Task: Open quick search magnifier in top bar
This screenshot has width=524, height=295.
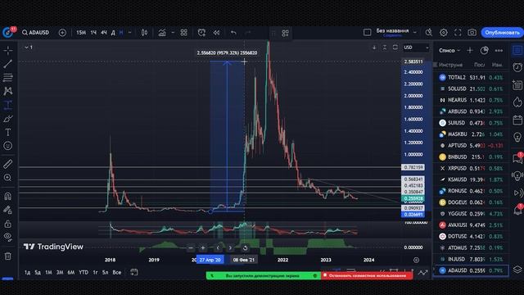Action: (429, 33)
